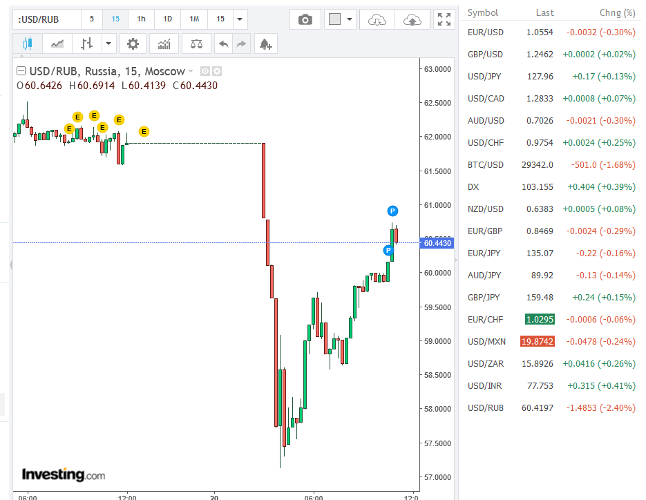
Task: Select AUD/USD watchlist row
Action: (551, 121)
